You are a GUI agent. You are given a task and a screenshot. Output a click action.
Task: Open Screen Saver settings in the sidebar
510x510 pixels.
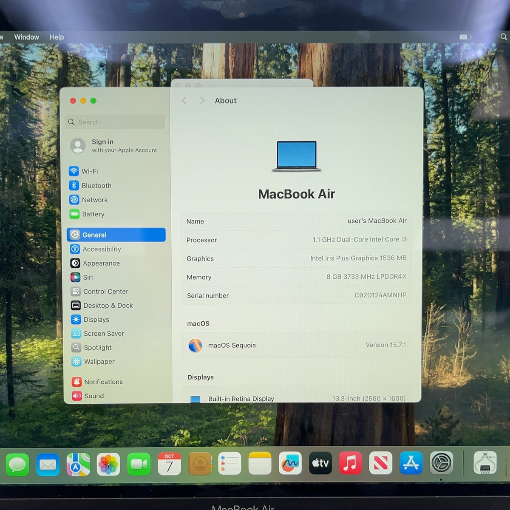(117, 334)
